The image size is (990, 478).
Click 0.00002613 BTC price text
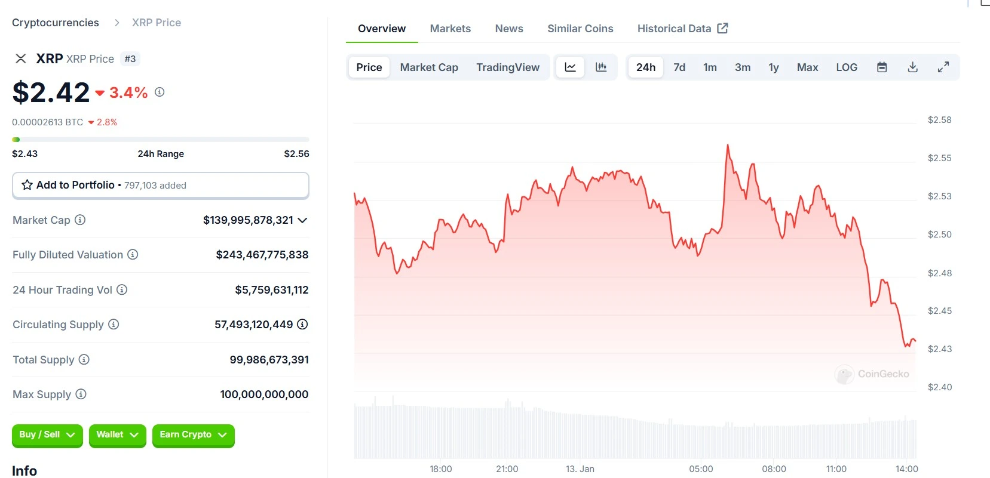pyautogui.click(x=48, y=122)
